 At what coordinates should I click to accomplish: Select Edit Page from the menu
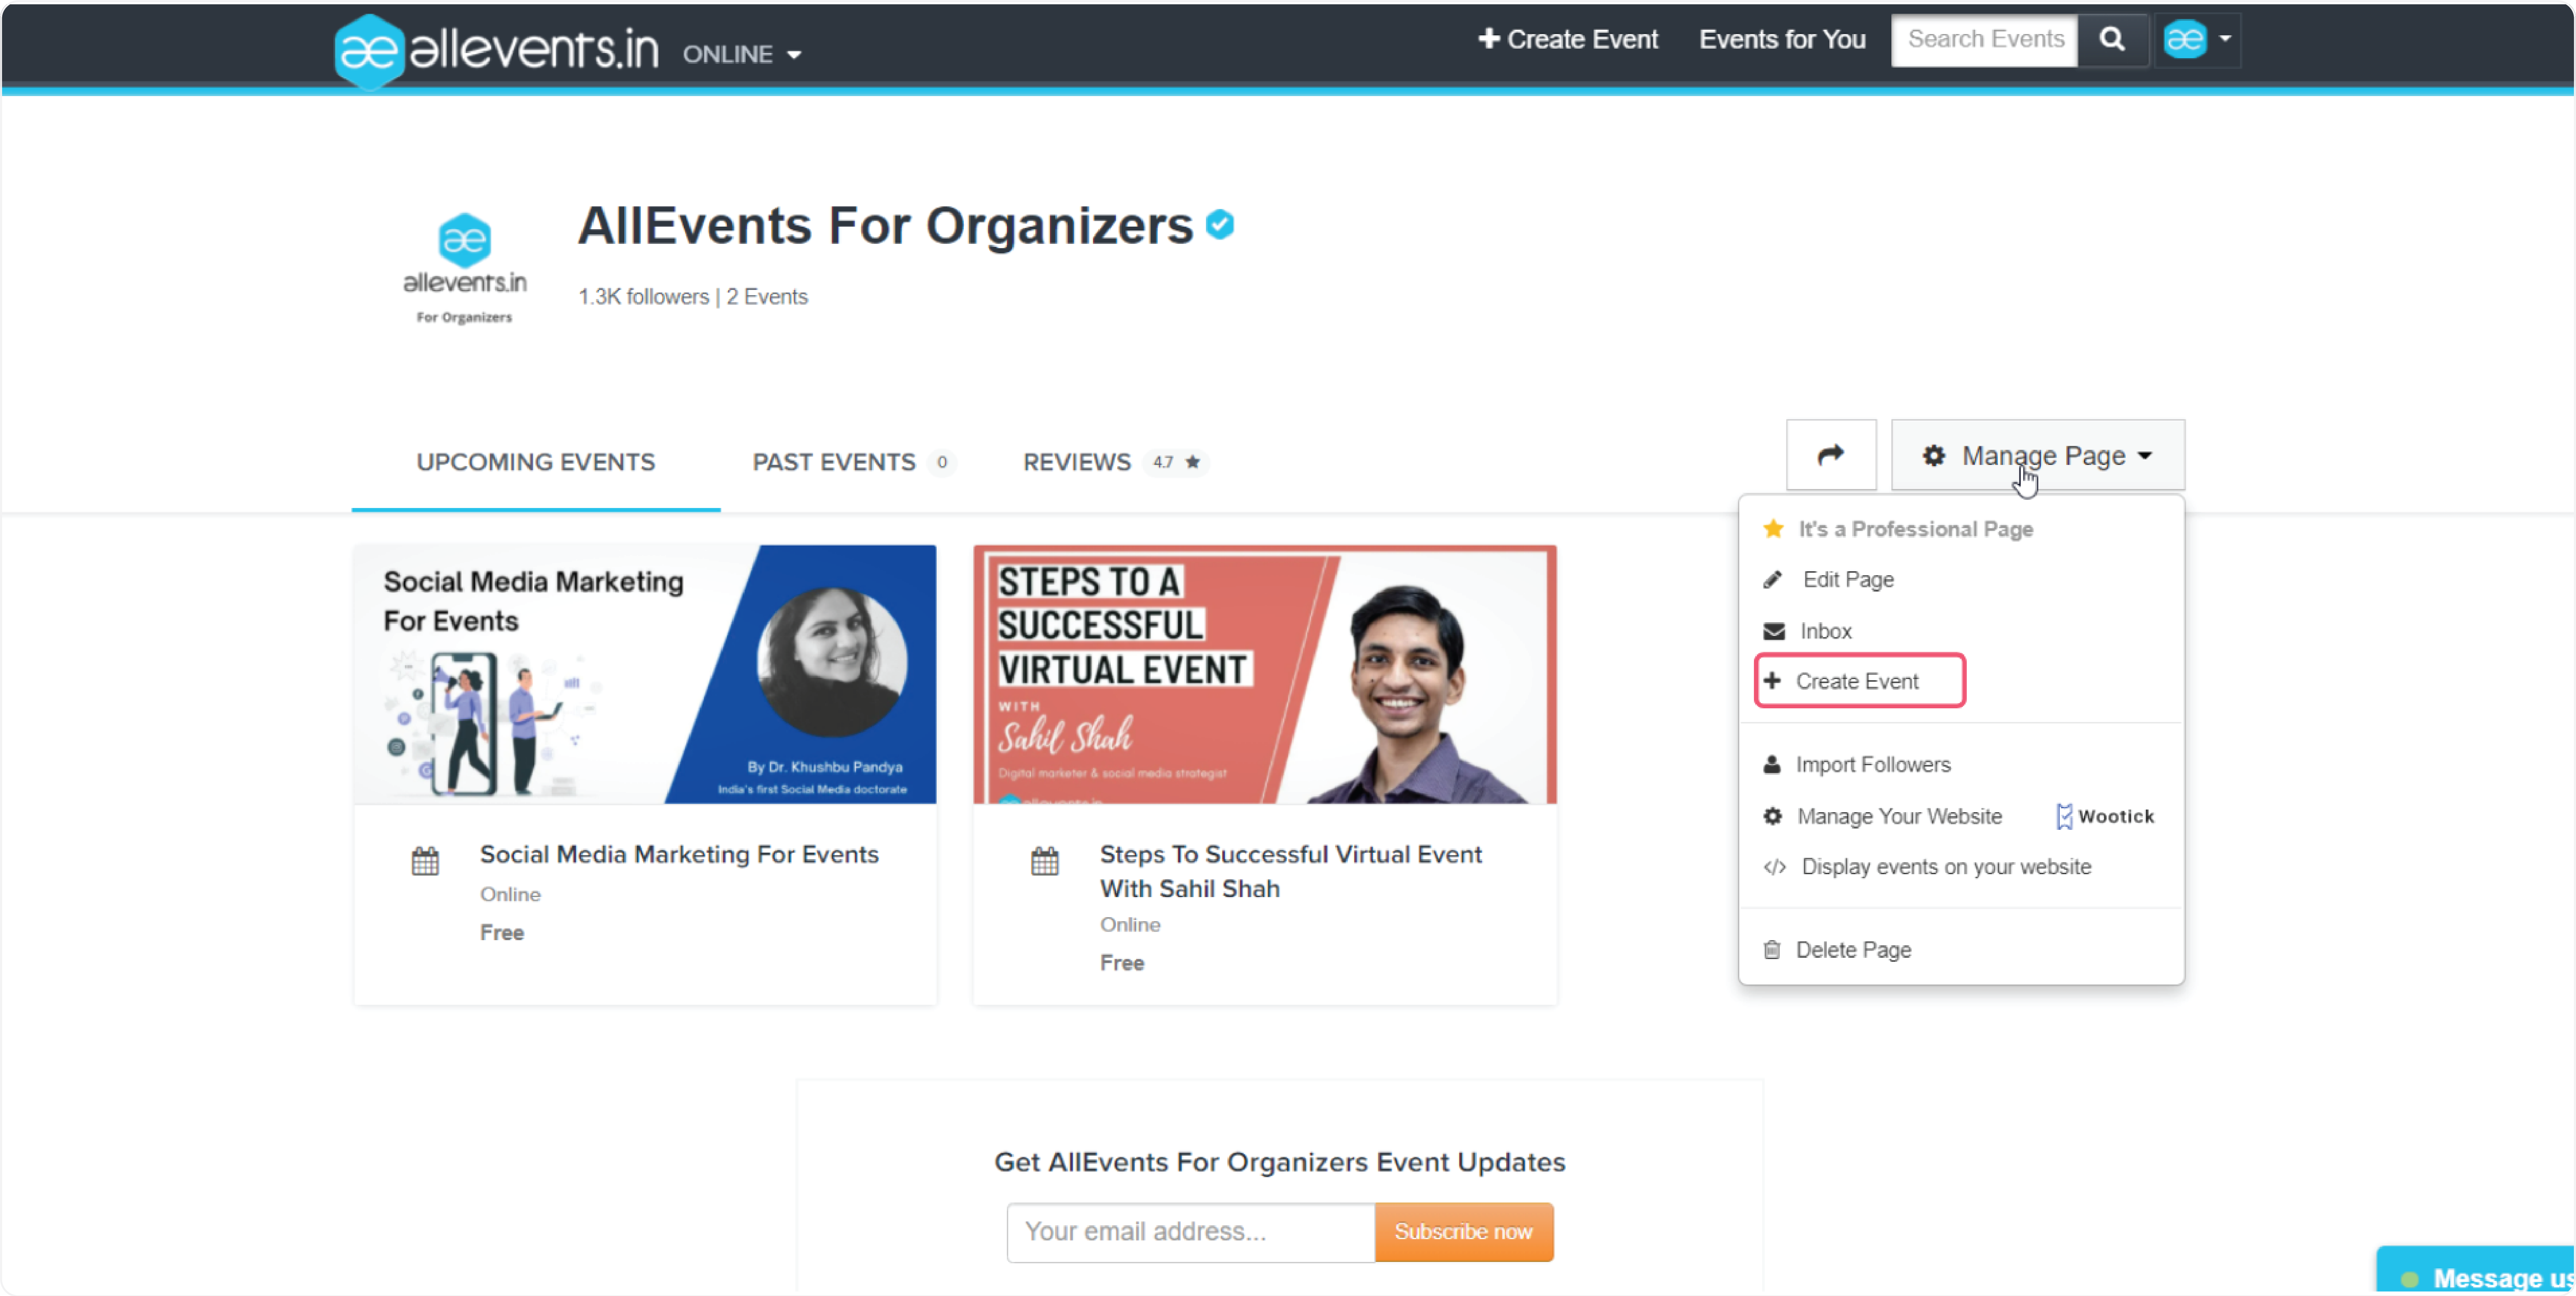1848,579
